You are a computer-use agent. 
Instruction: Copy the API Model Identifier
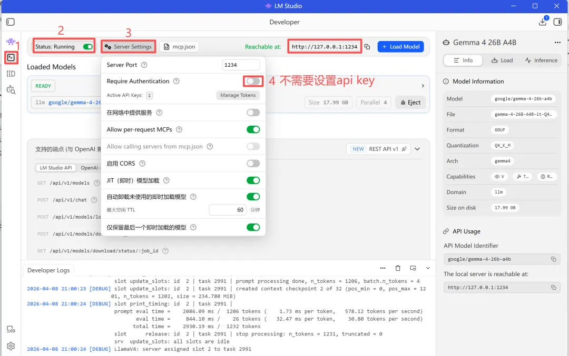(x=553, y=259)
